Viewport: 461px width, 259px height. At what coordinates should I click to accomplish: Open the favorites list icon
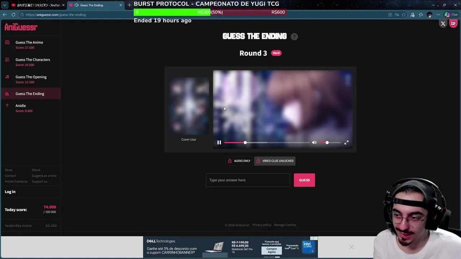tap(421, 15)
